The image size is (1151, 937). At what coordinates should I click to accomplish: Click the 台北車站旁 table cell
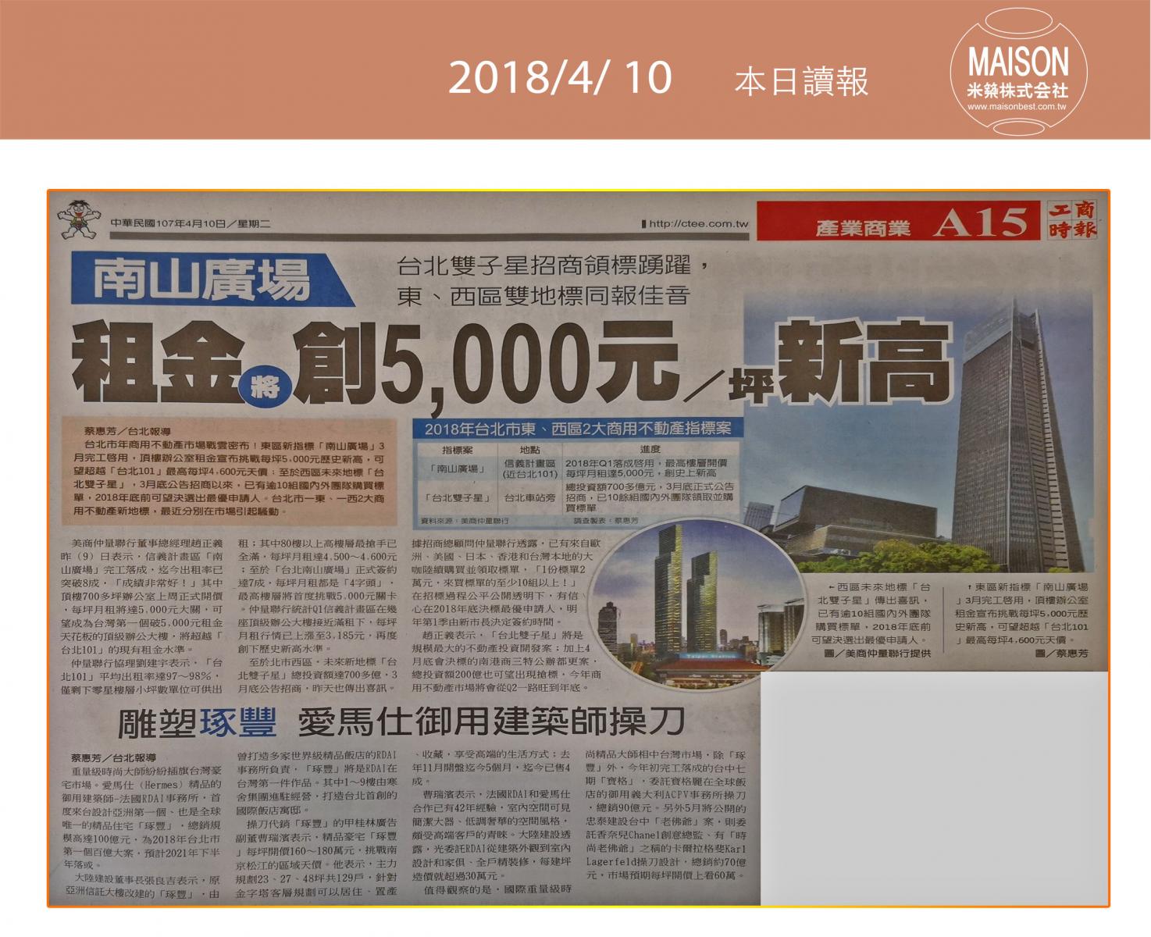(529, 497)
